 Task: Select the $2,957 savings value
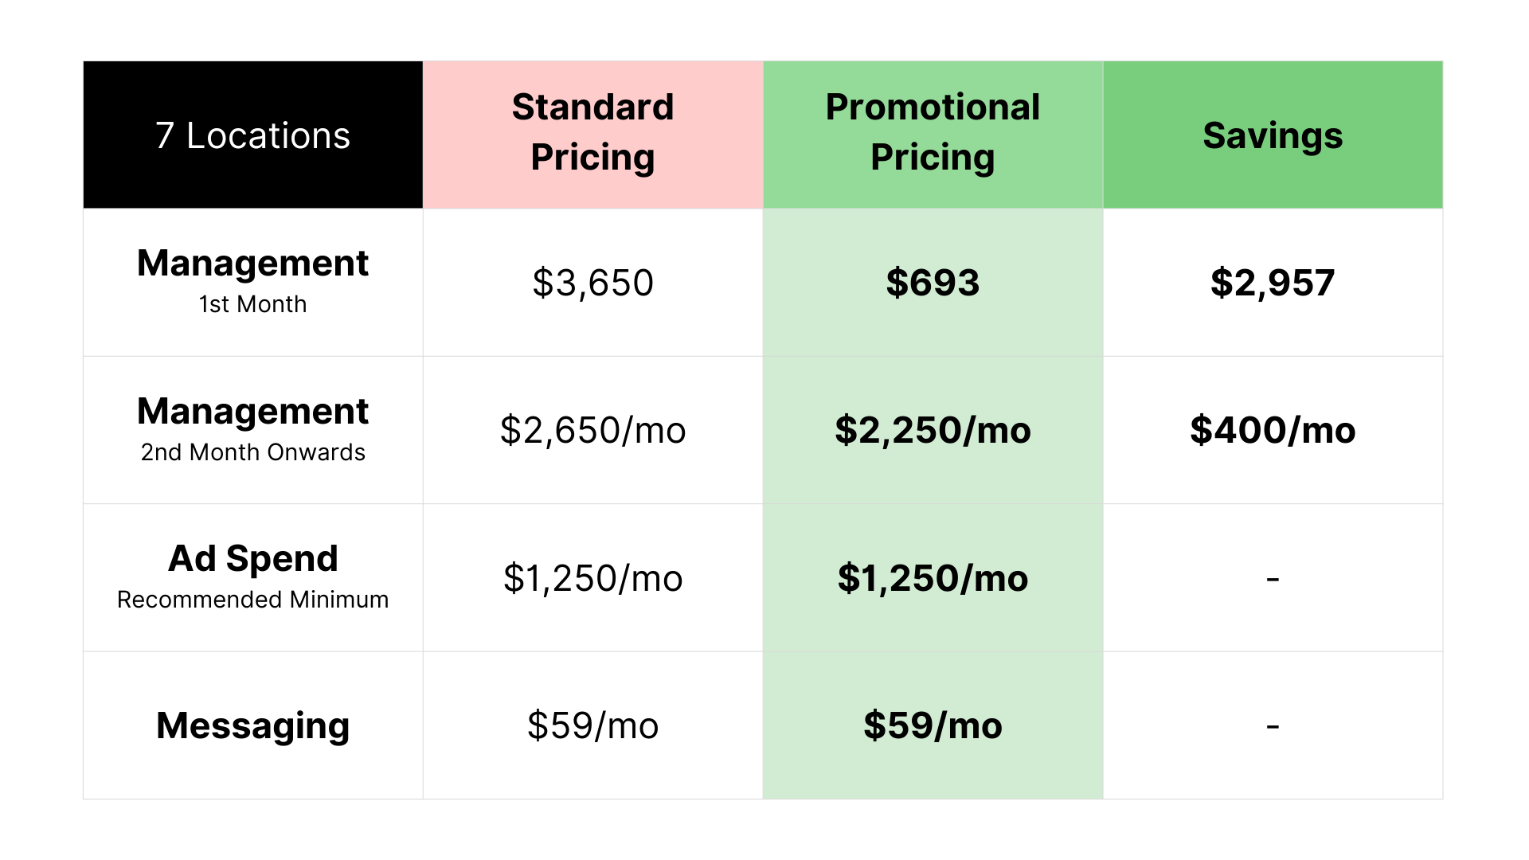point(1273,282)
